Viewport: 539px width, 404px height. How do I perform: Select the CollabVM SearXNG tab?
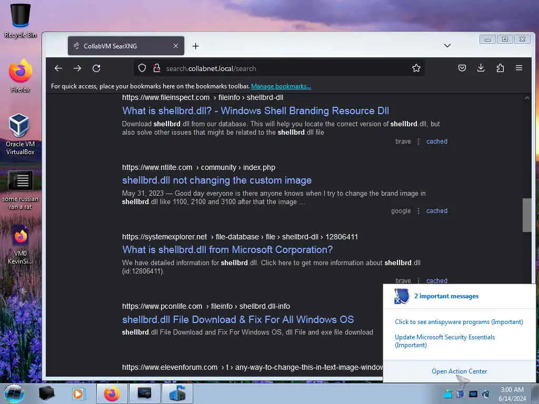(x=126, y=46)
